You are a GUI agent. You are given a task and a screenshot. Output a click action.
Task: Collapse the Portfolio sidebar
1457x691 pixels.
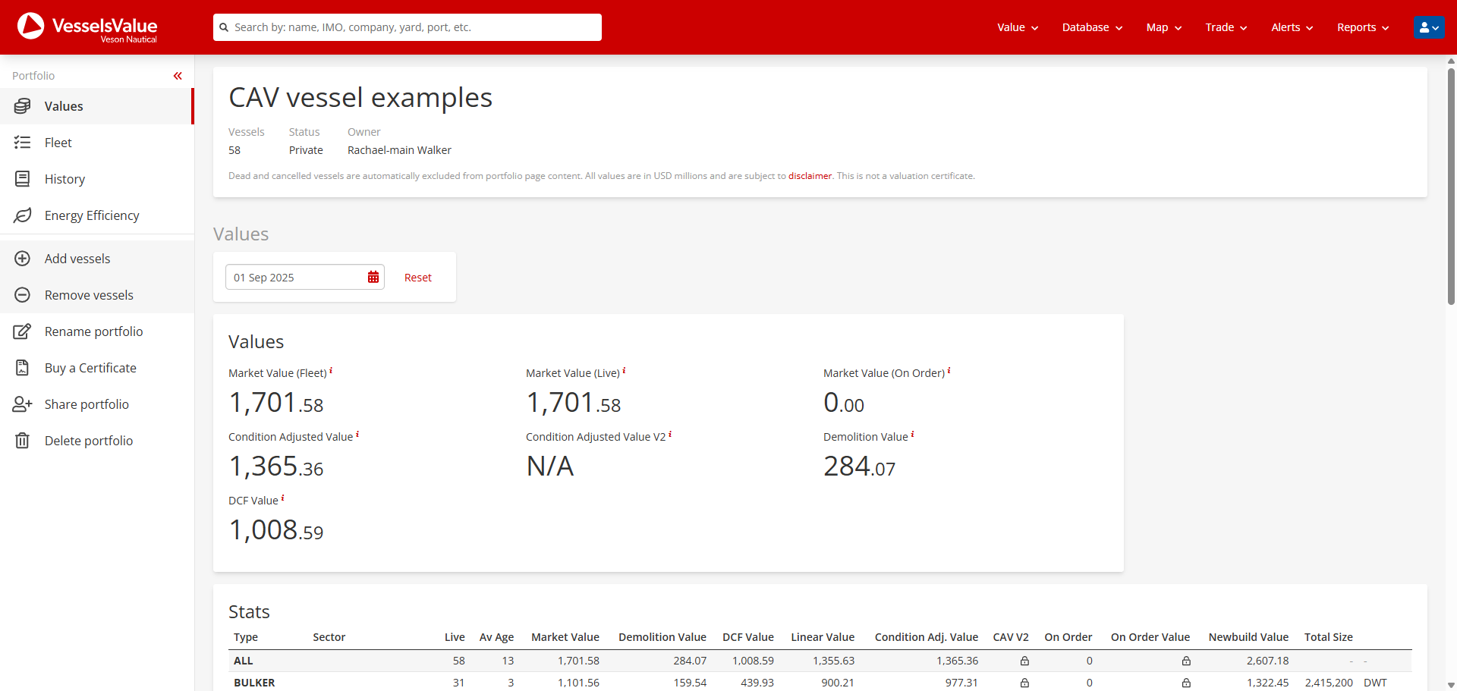pos(178,76)
